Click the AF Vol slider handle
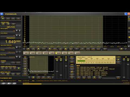This screenshot has width=130, height=97. point(128,64)
